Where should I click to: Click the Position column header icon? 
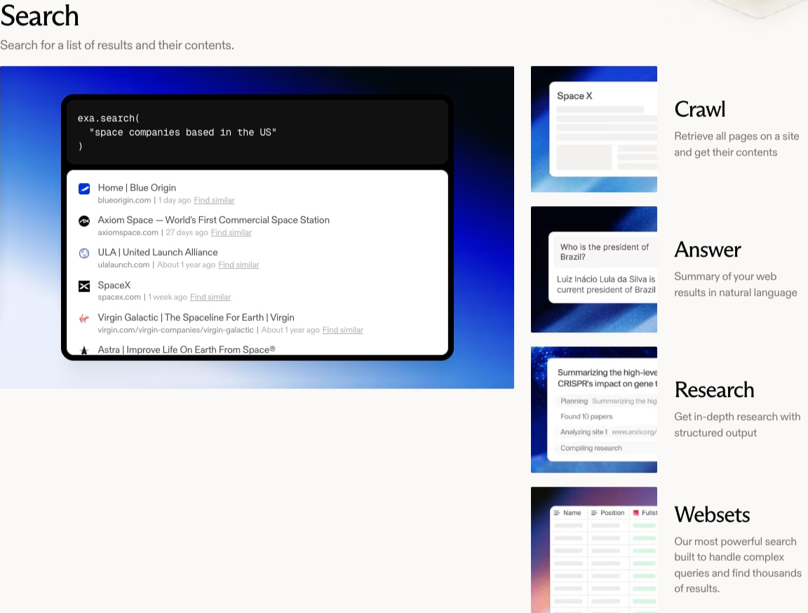coord(594,513)
